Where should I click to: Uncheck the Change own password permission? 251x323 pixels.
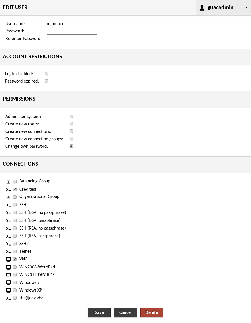[71, 146]
